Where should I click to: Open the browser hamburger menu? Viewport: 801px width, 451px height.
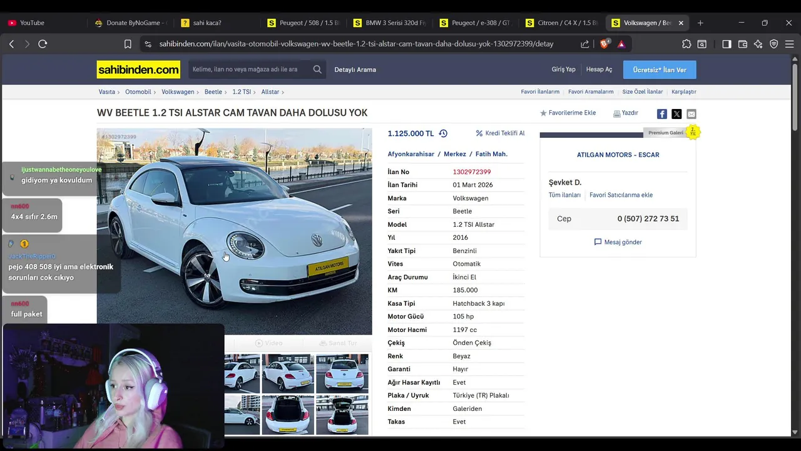coord(790,44)
